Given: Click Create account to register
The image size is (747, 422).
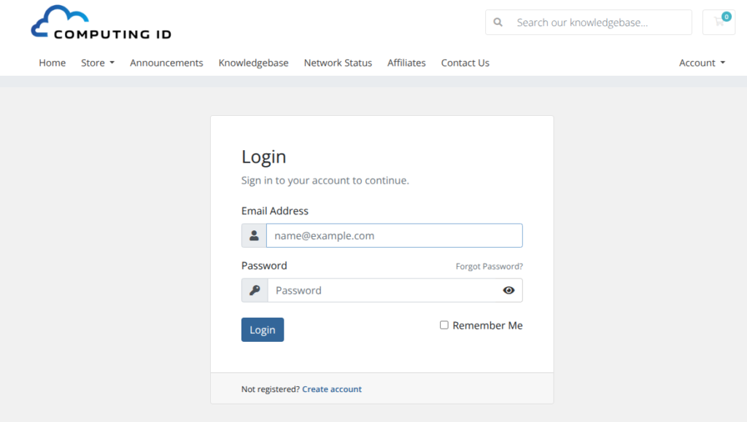Looking at the screenshot, I should point(332,388).
